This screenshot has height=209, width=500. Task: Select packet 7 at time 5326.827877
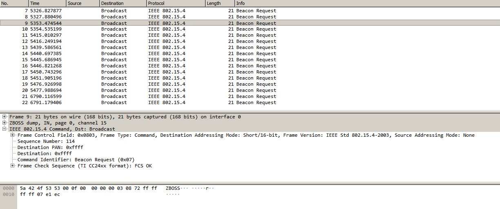tap(250, 11)
